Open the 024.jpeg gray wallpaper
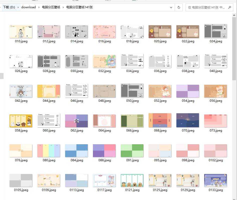 215,31
